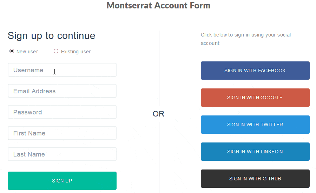Click the "Existing user" label text
Screen dimensions: 316x193
pos(76,52)
